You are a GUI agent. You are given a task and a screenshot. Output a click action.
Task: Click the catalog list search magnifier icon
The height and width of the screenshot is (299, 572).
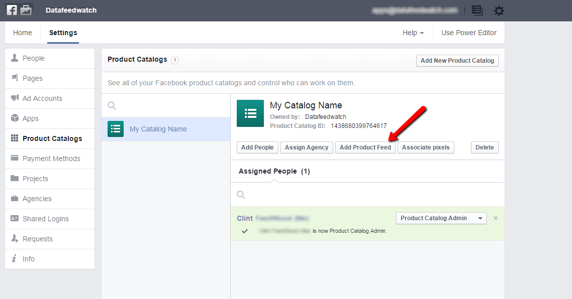tap(112, 106)
